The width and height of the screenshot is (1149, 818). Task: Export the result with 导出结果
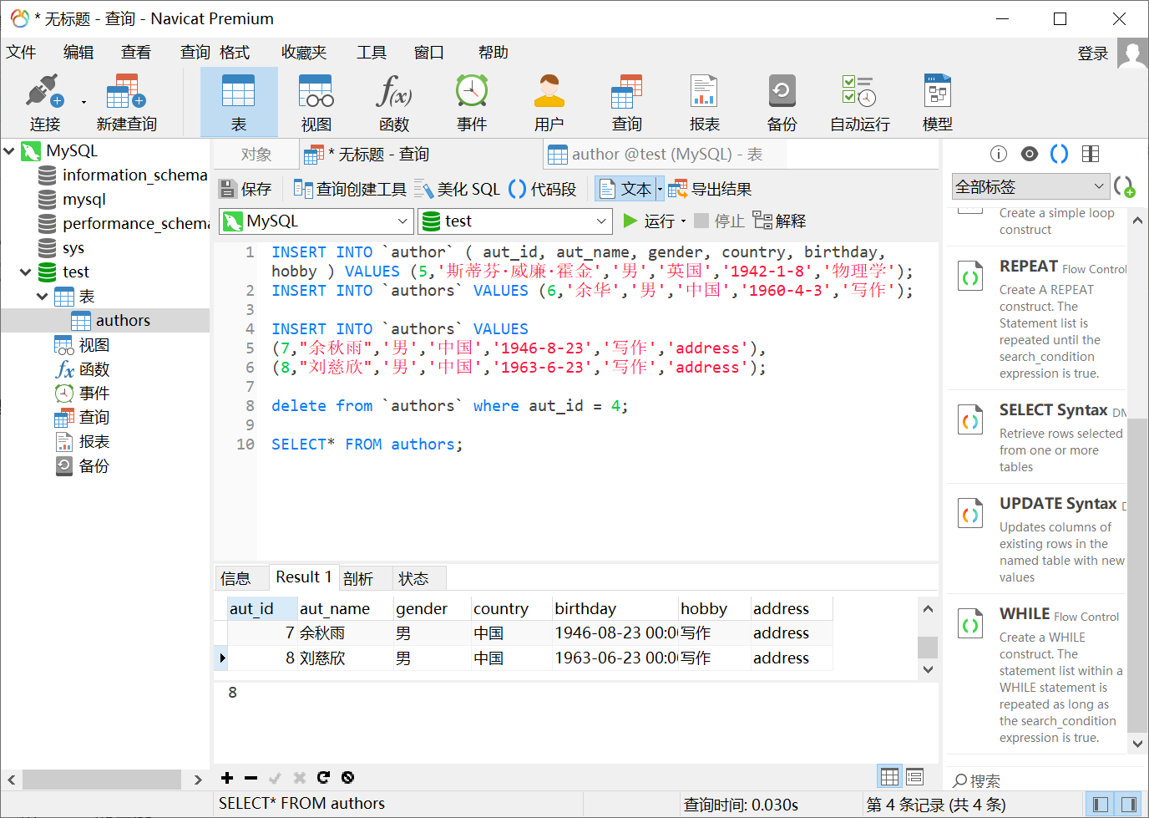[x=710, y=189]
